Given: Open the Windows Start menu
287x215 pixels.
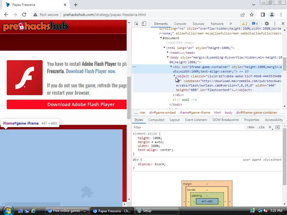Looking at the screenshot, I should [x=8, y=211].
